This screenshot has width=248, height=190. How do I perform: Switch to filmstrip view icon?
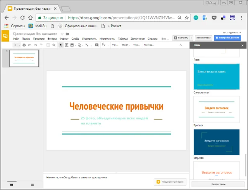pyautogui.click(x=12, y=185)
